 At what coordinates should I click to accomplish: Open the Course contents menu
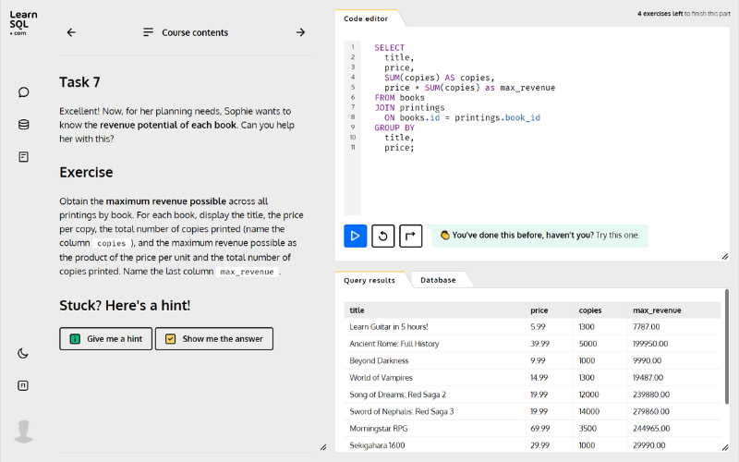186,32
